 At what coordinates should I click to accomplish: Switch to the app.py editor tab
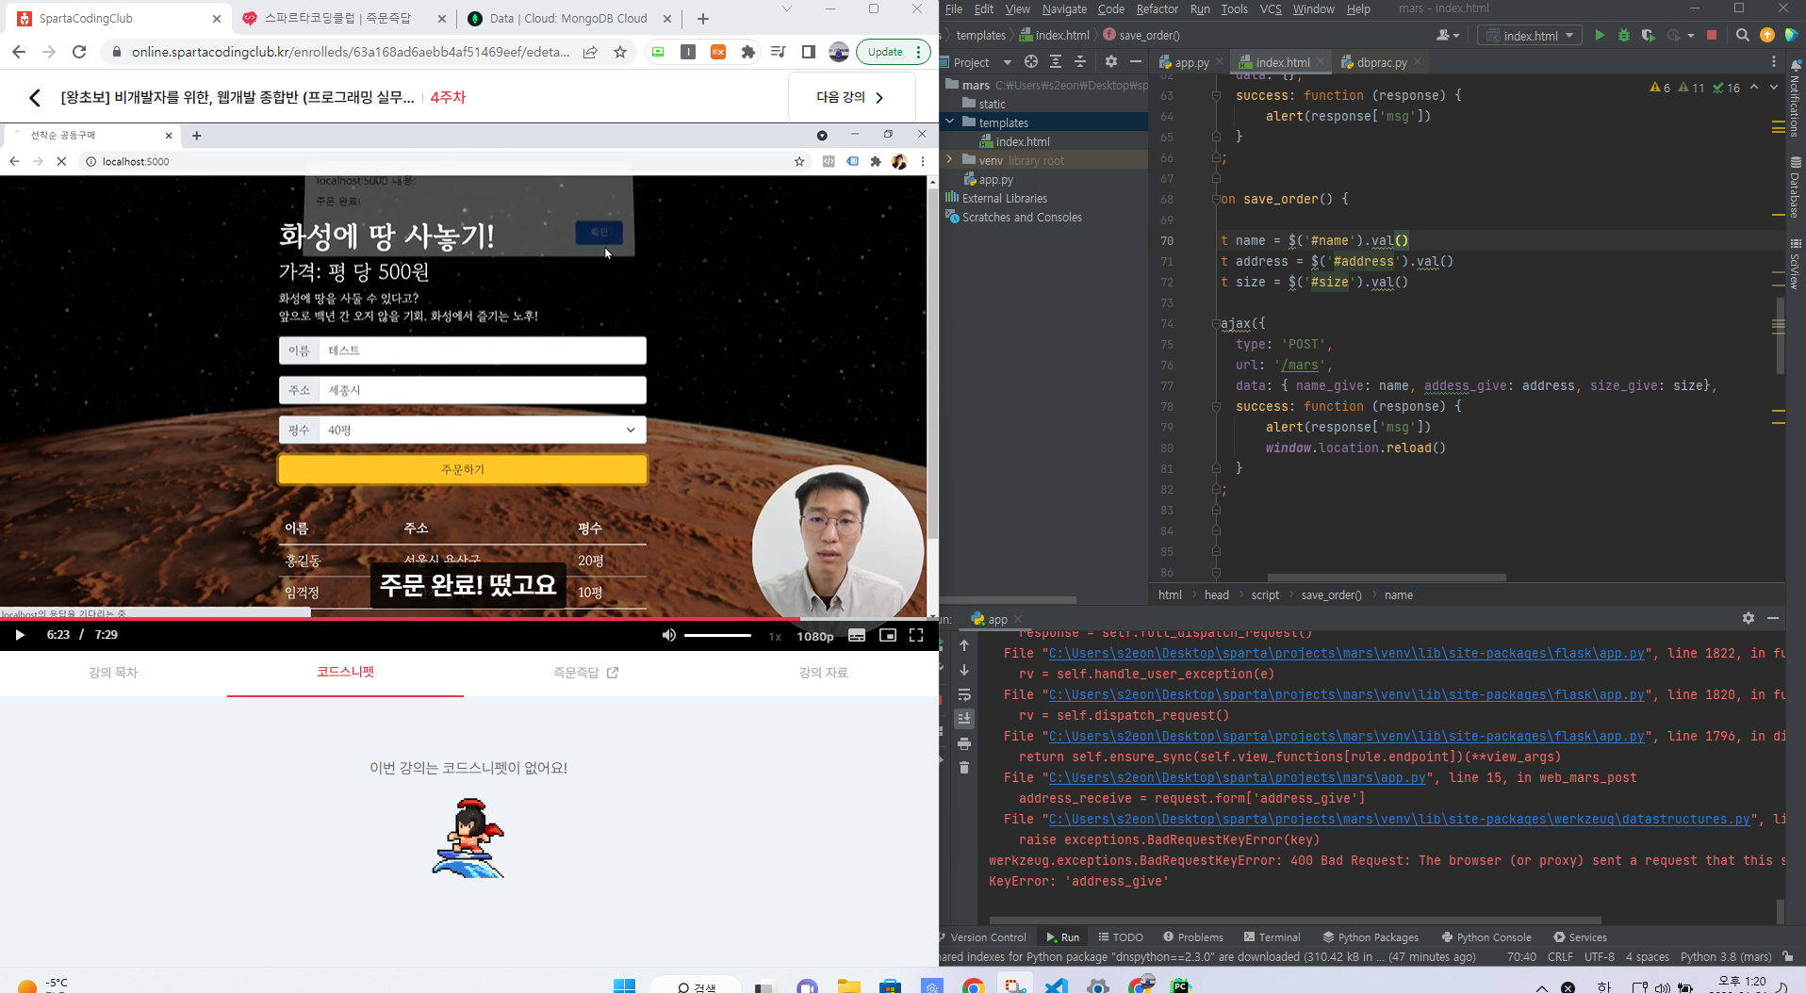(x=1190, y=62)
